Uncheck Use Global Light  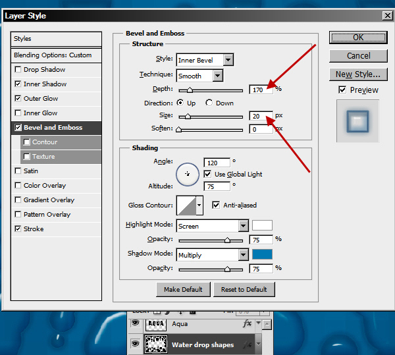coord(207,174)
